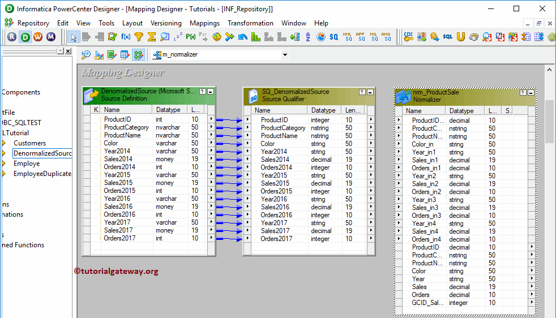Select the Union transformation U icon
The image size is (556, 318).
pos(461,37)
